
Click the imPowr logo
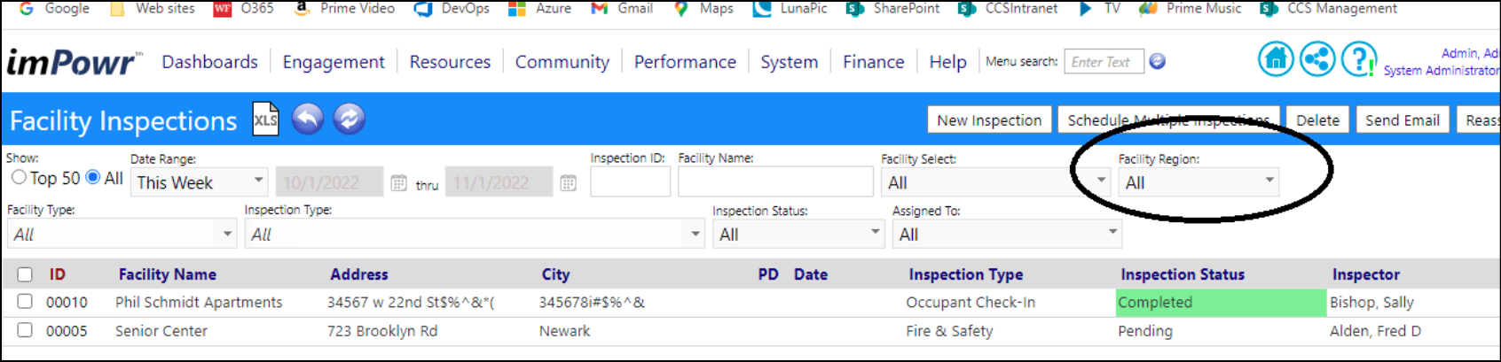click(x=74, y=61)
